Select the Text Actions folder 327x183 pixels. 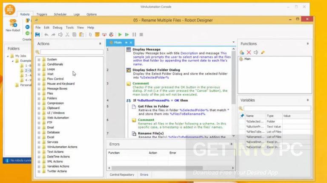coord(55,152)
